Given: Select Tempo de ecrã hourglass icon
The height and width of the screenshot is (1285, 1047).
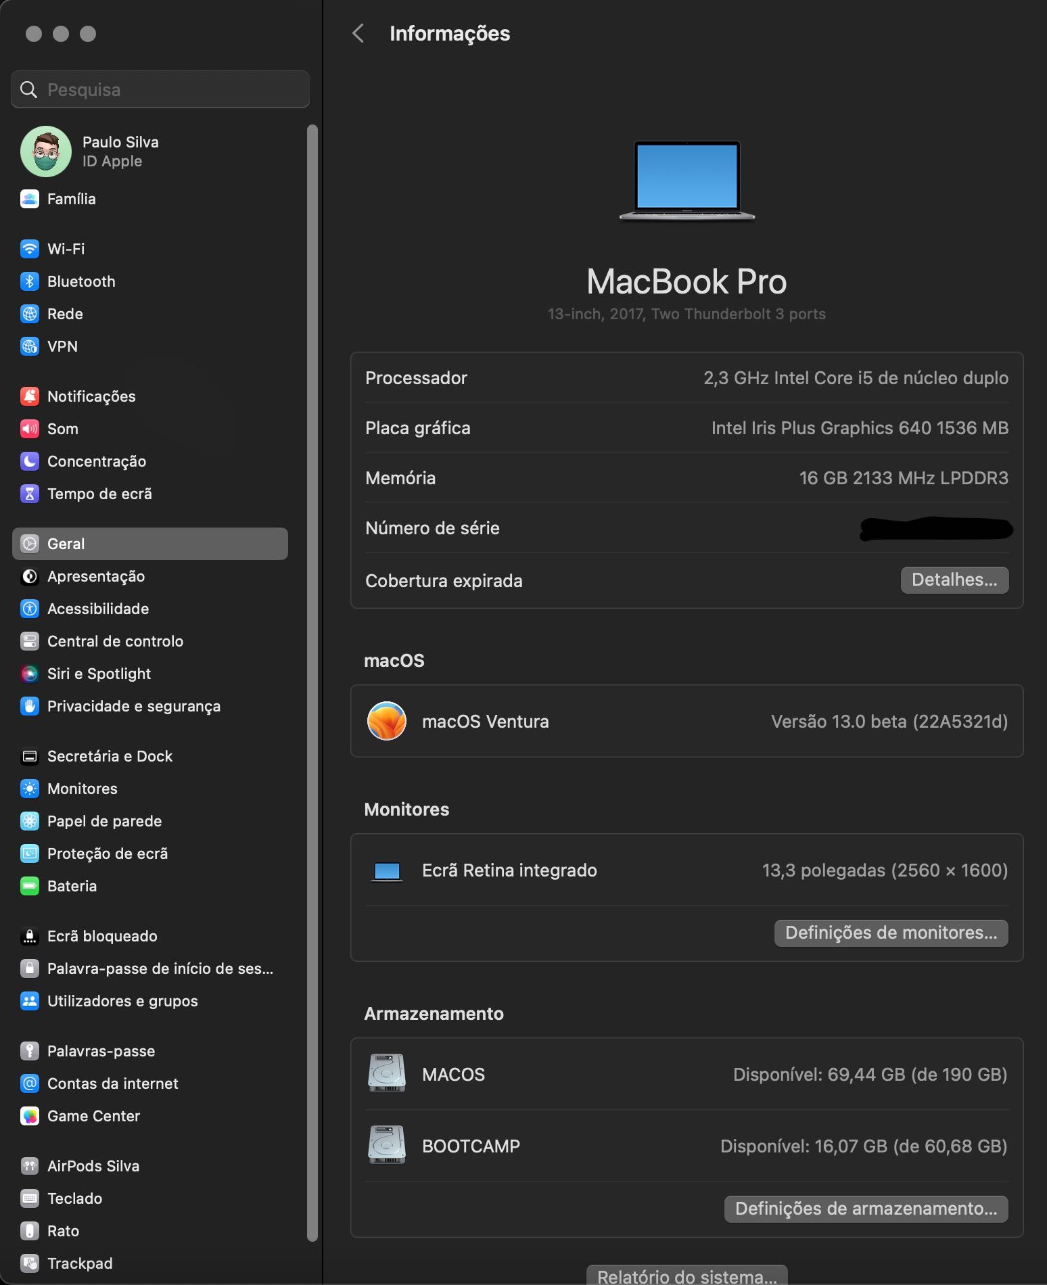Looking at the screenshot, I should click(30, 494).
